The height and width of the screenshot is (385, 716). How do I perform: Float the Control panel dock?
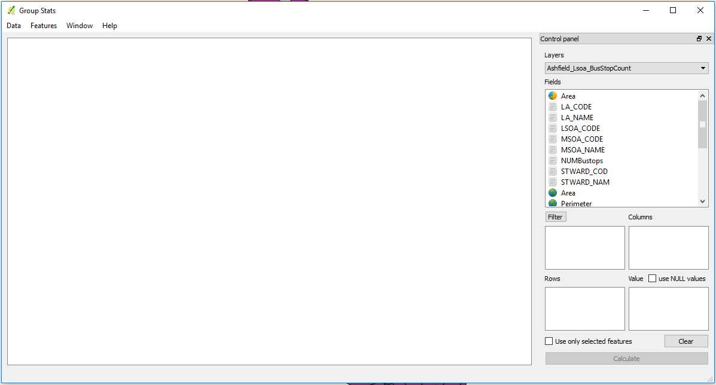pyautogui.click(x=699, y=39)
